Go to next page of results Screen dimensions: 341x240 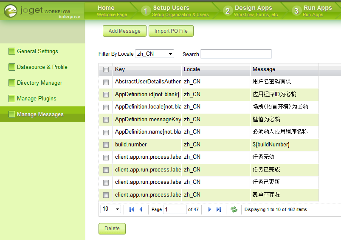(x=209, y=209)
